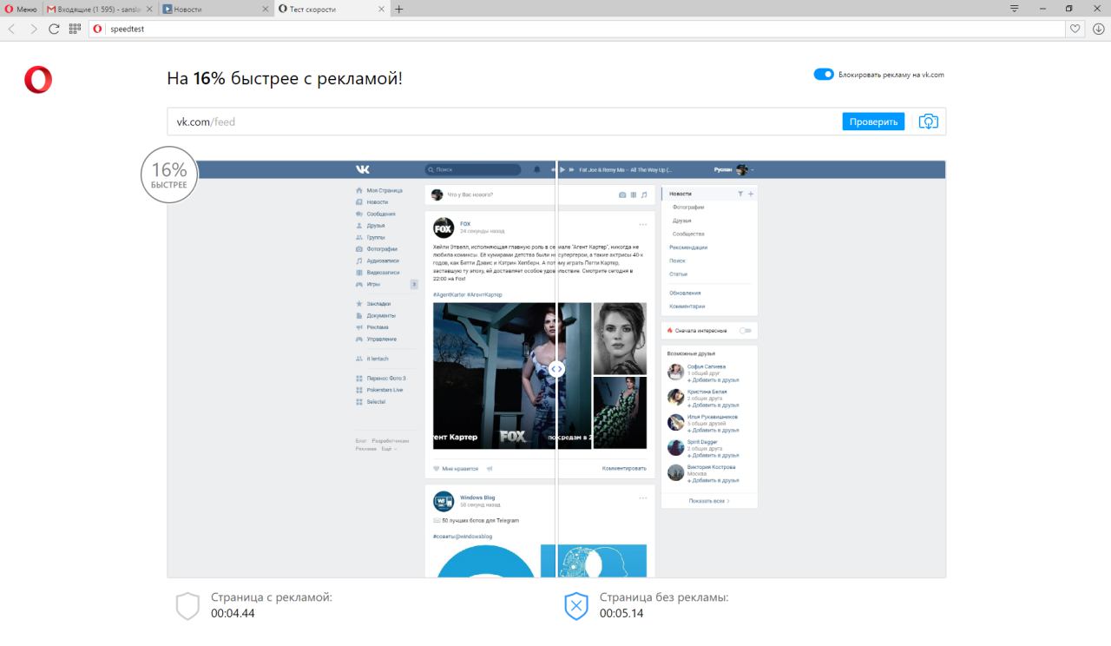This screenshot has height=646, width=1111.
Task: Click the address bar showing speedtest
Action: tap(576, 29)
